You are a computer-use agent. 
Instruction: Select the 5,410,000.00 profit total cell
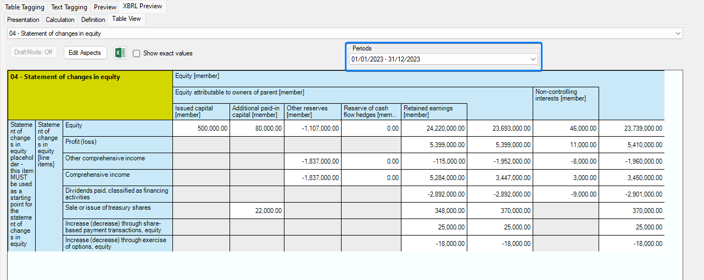(x=632, y=144)
